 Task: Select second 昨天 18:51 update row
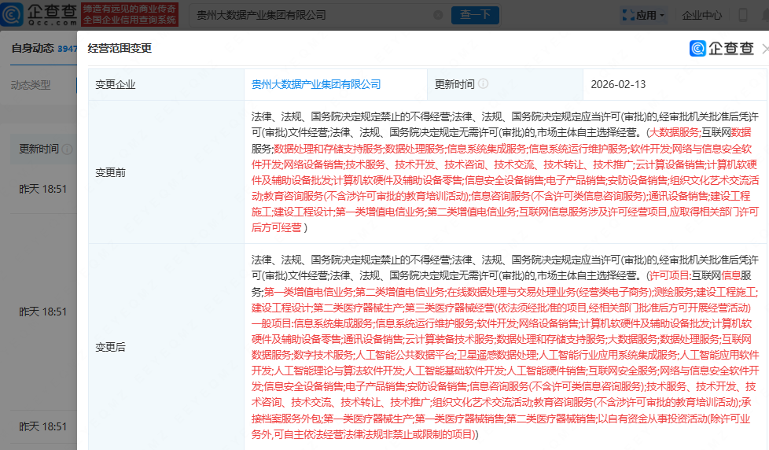click(x=43, y=312)
